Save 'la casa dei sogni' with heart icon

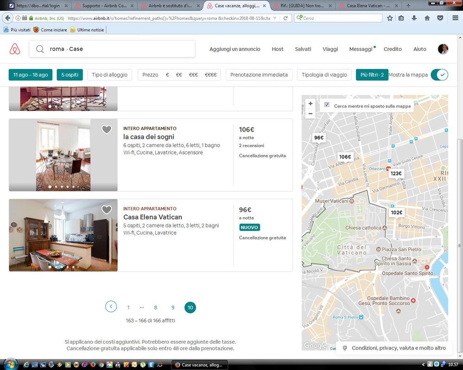[107, 130]
